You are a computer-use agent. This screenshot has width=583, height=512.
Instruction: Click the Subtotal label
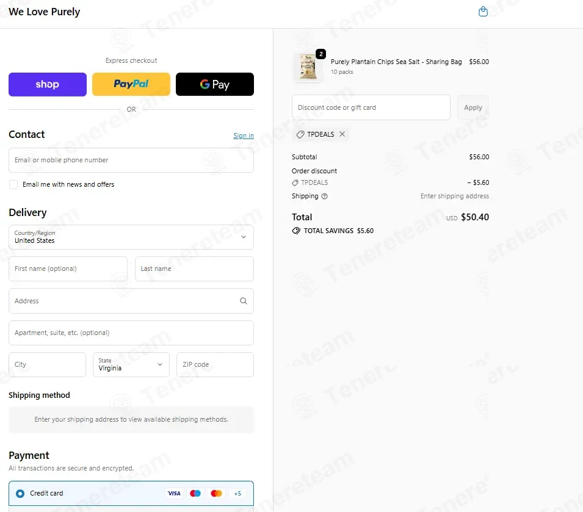305,157
